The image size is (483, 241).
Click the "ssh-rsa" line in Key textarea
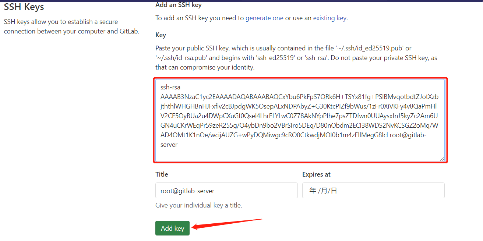coord(170,88)
